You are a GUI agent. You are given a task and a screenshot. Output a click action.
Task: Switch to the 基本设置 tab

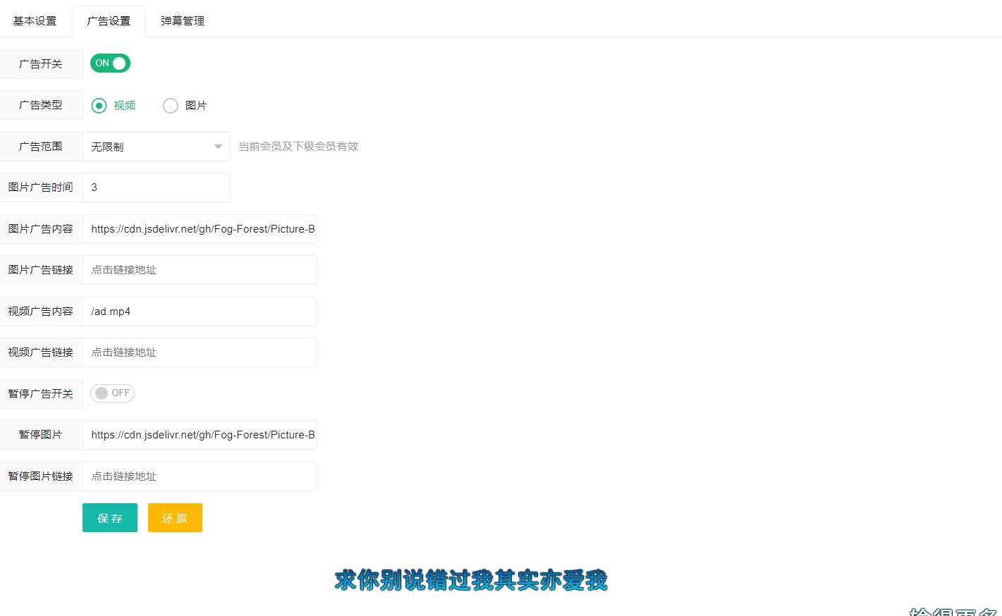click(x=34, y=20)
